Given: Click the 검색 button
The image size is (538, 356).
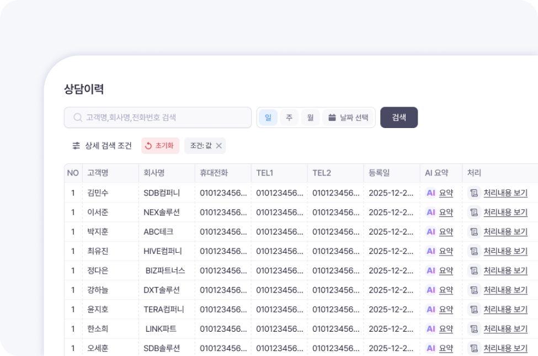Looking at the screenshot, I should (399, 118).
